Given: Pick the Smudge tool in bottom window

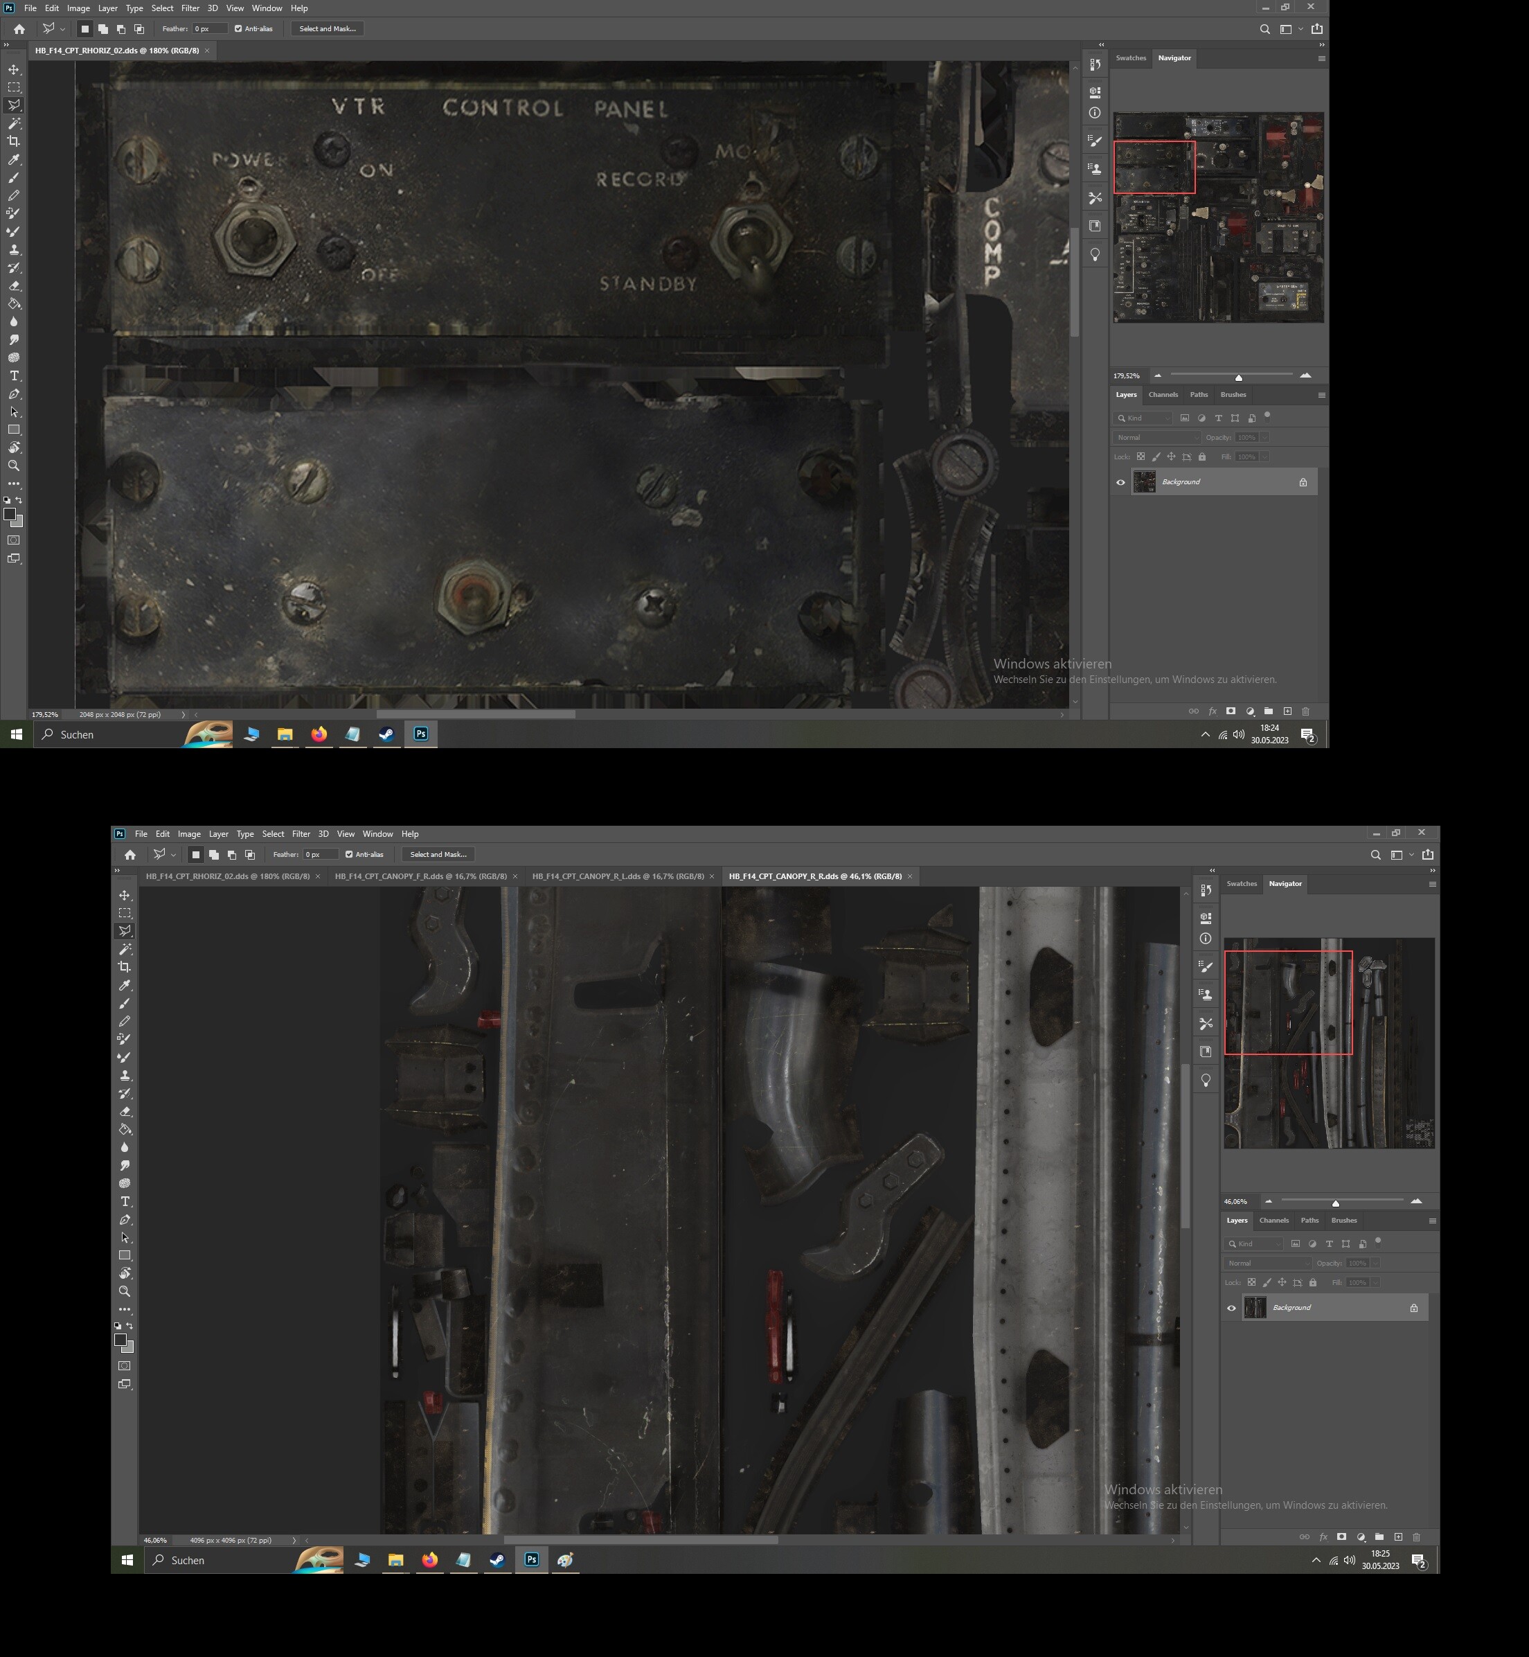Looking at the screenshot, I should 125,1165.
